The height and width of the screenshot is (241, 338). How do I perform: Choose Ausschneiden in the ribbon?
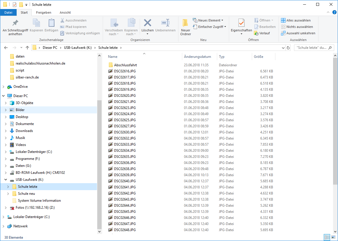(x=73, y=20)
